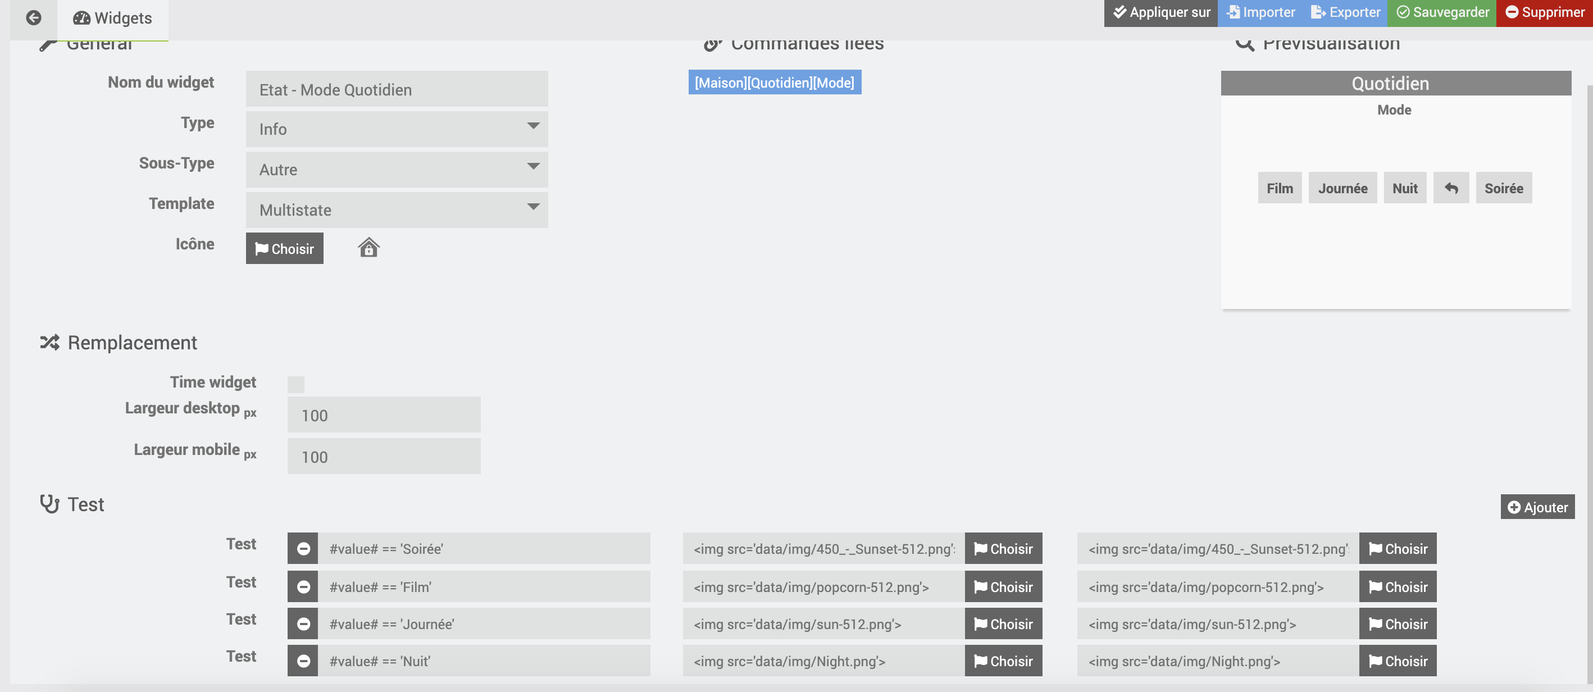Viewport: 1593px width, 692px height.
Task: Click the Test beaker icon
Action: pyautogui.click(x=48, y=505)
